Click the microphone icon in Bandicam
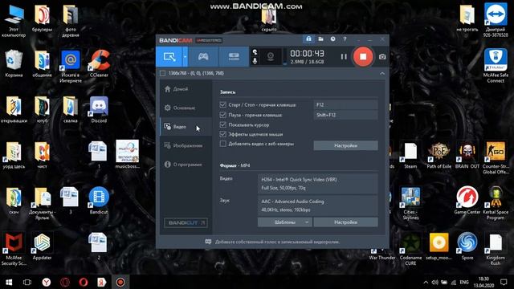514x289 pixels. (x=255, y=61)
